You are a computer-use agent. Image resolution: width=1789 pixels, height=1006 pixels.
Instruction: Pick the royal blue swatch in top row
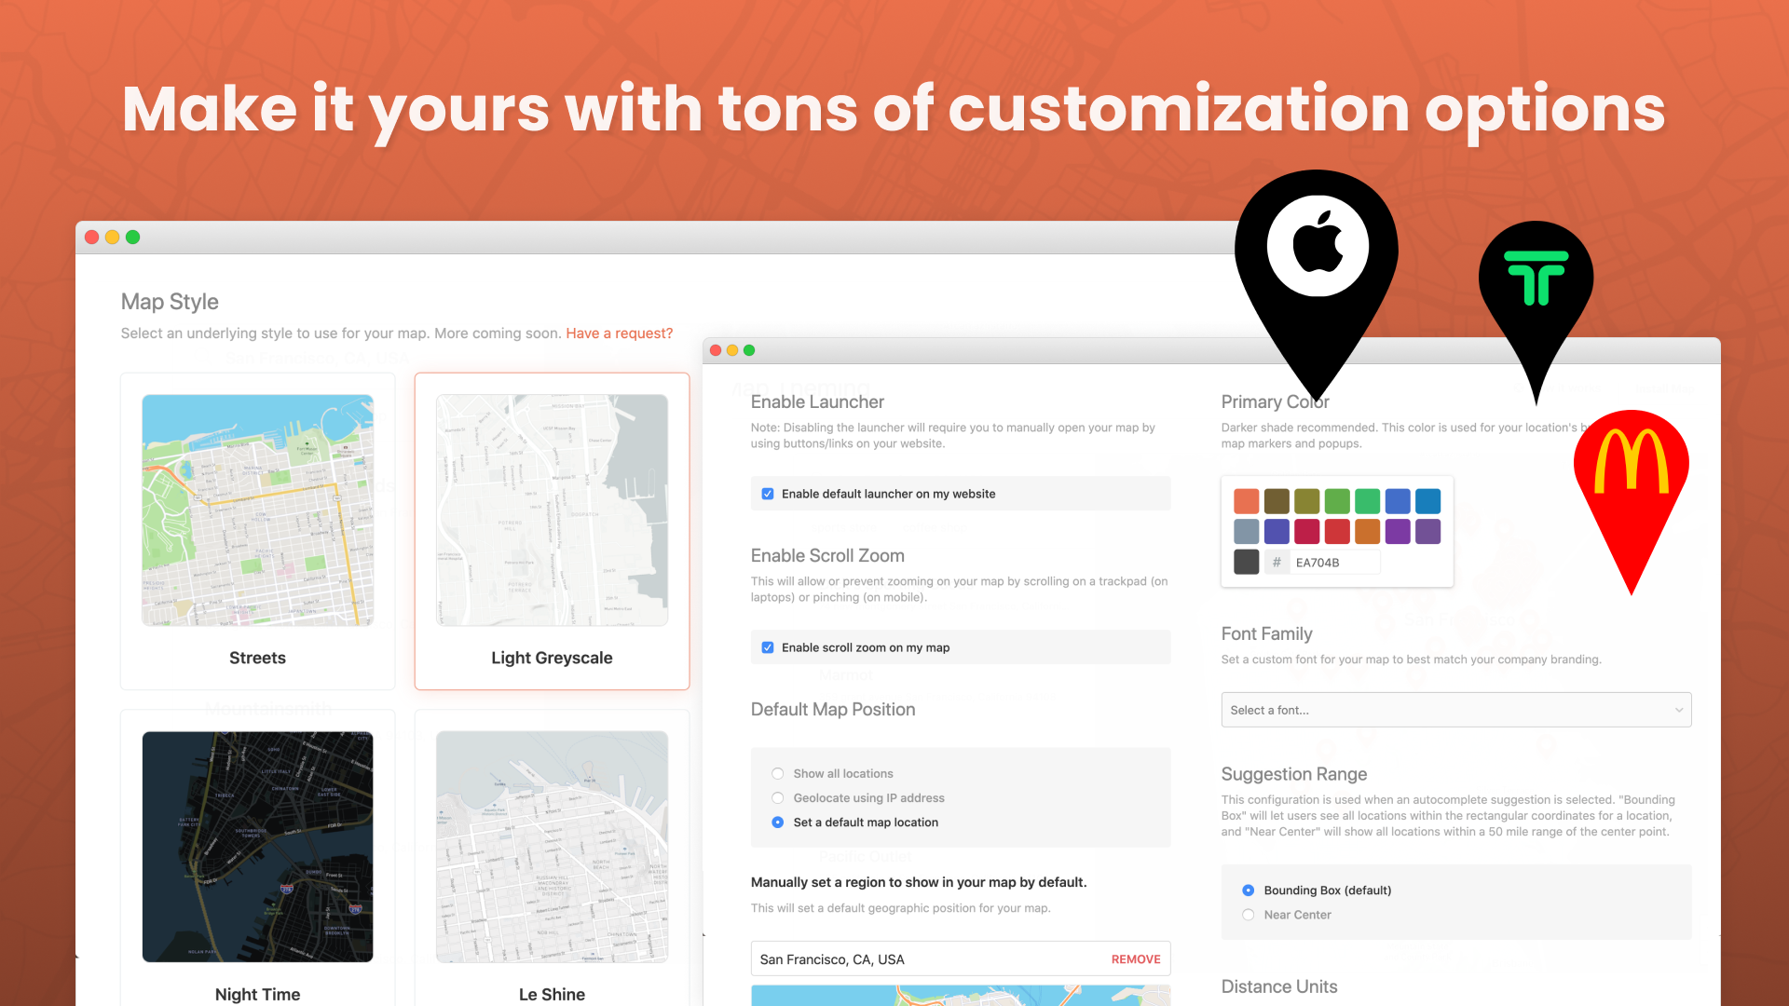point(1398,501)
